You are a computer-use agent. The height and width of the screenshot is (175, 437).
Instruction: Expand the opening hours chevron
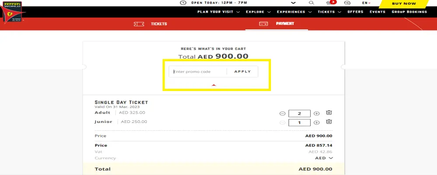tap(293, 3)
